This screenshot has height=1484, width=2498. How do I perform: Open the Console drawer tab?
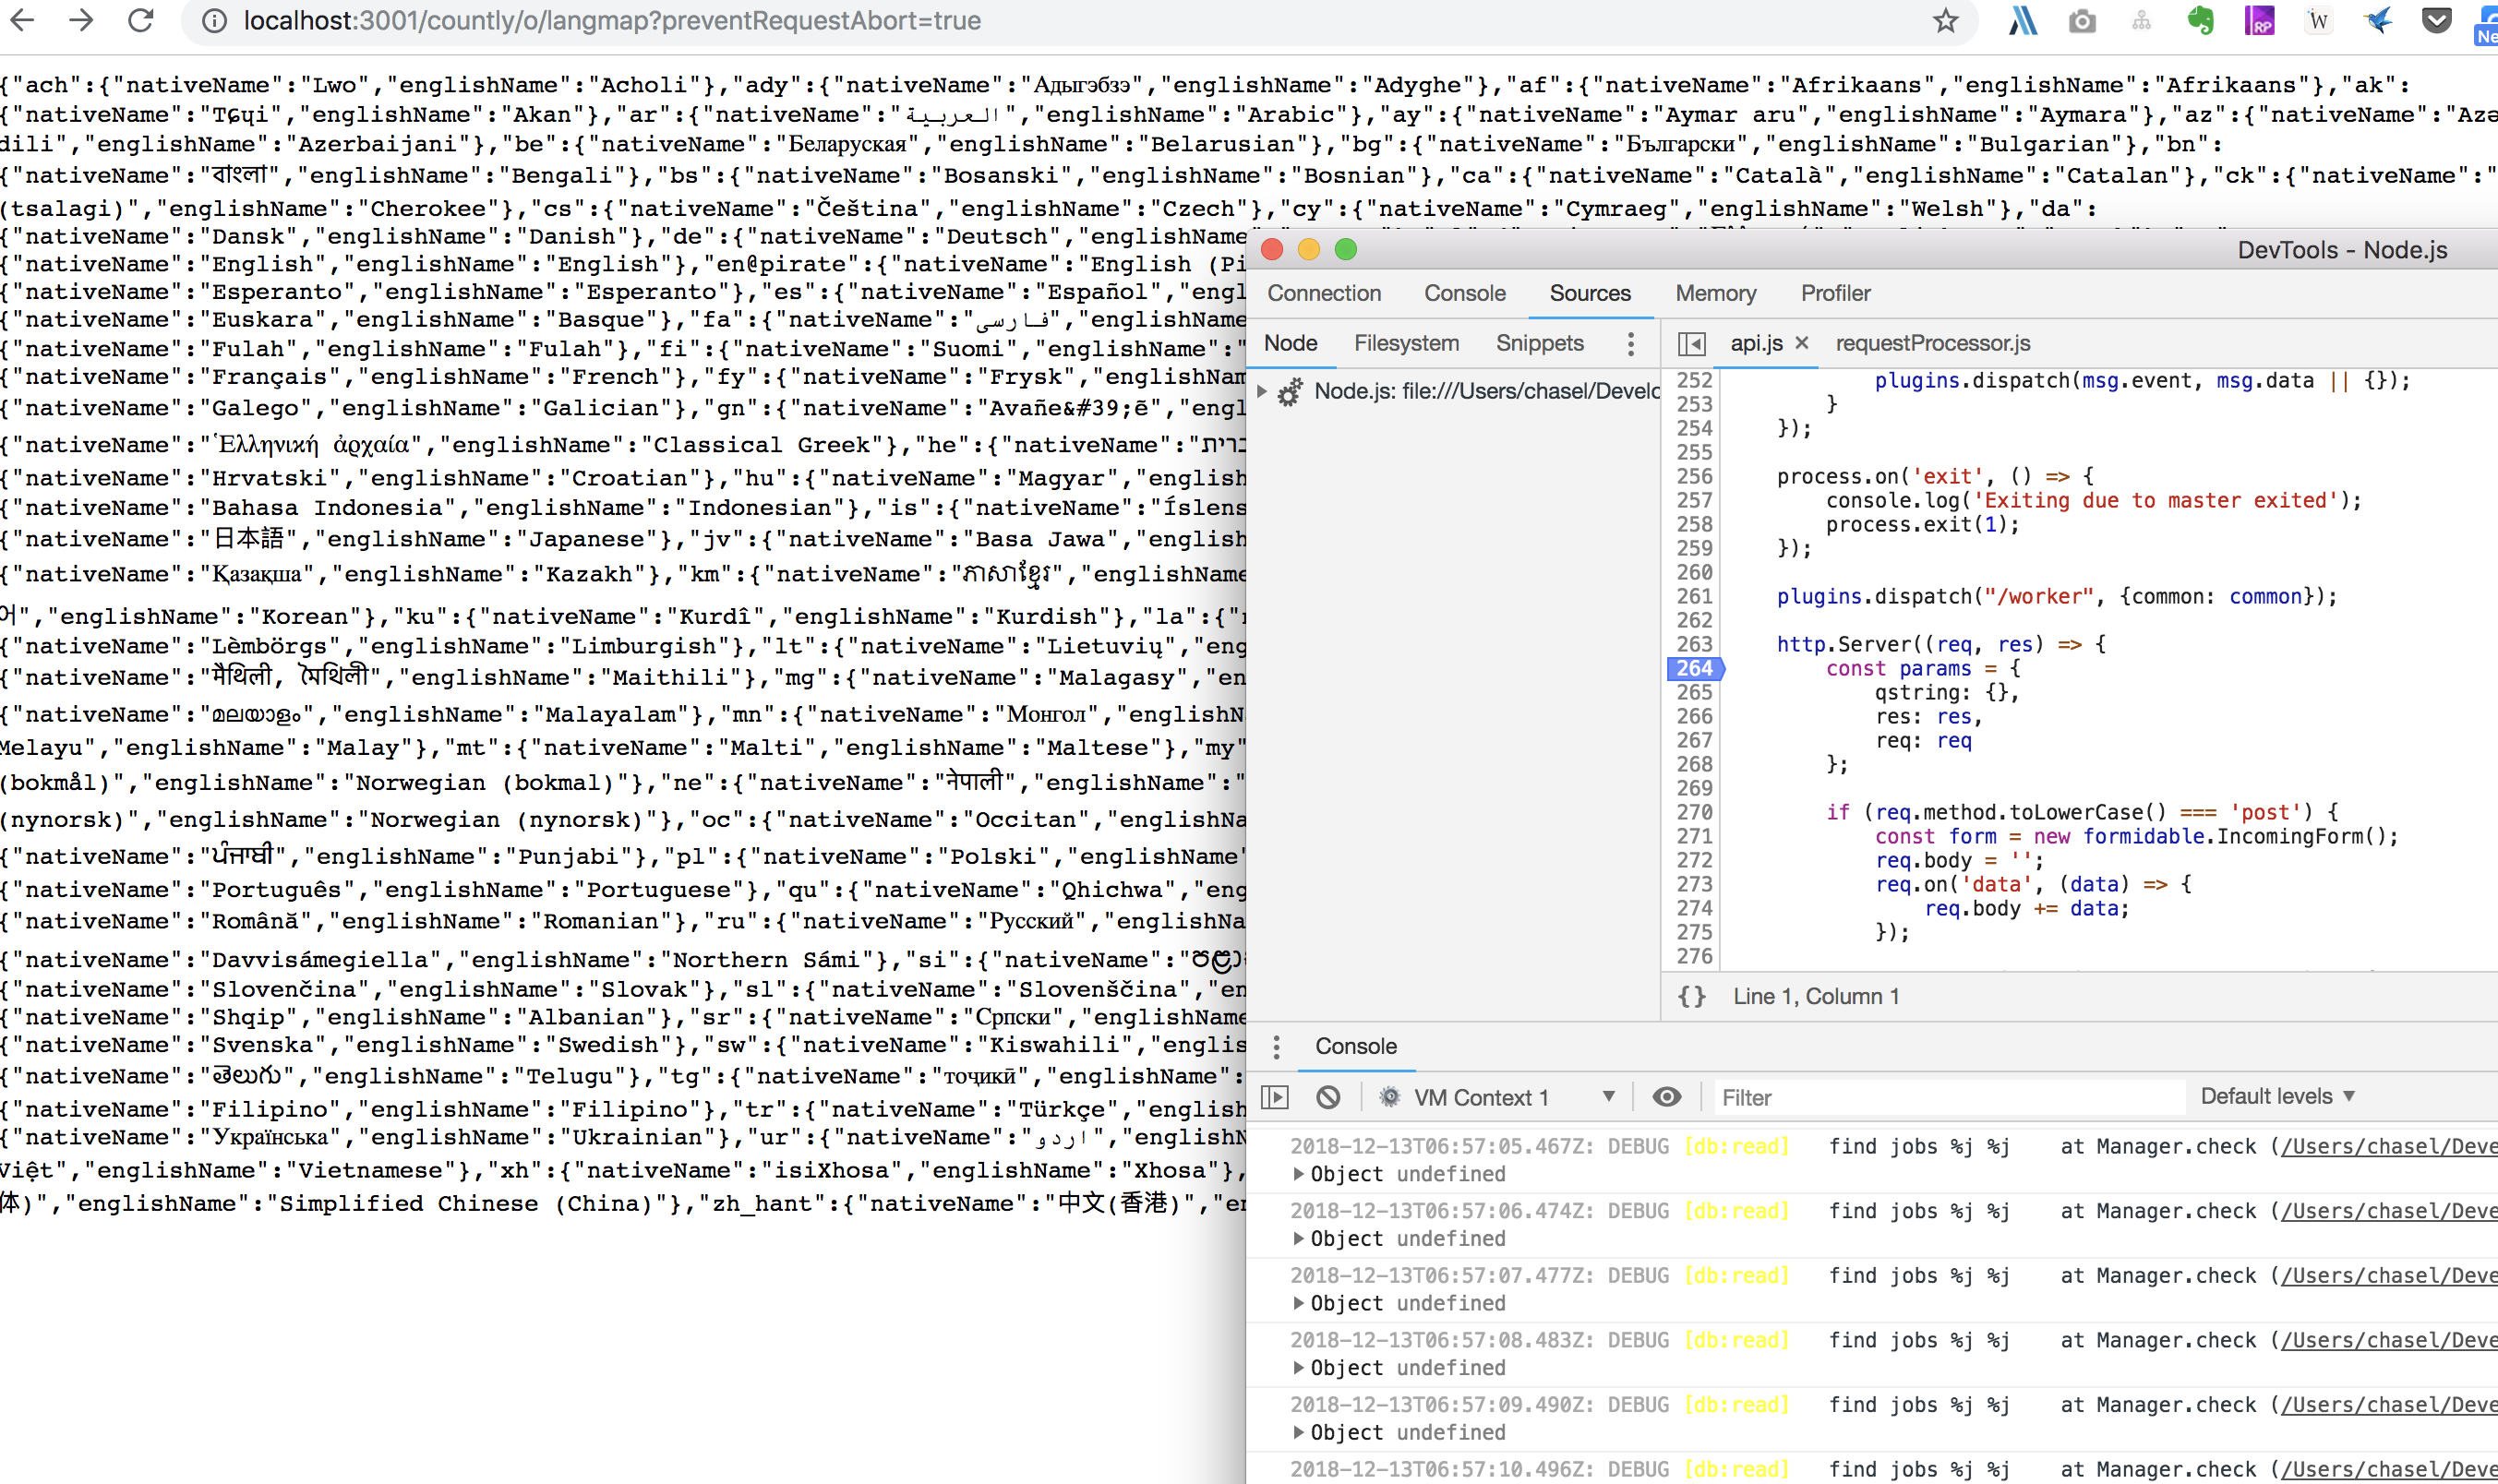(x=1356, y=1046)
